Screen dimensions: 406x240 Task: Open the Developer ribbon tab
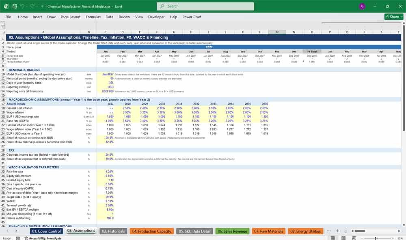coord(156,17)
